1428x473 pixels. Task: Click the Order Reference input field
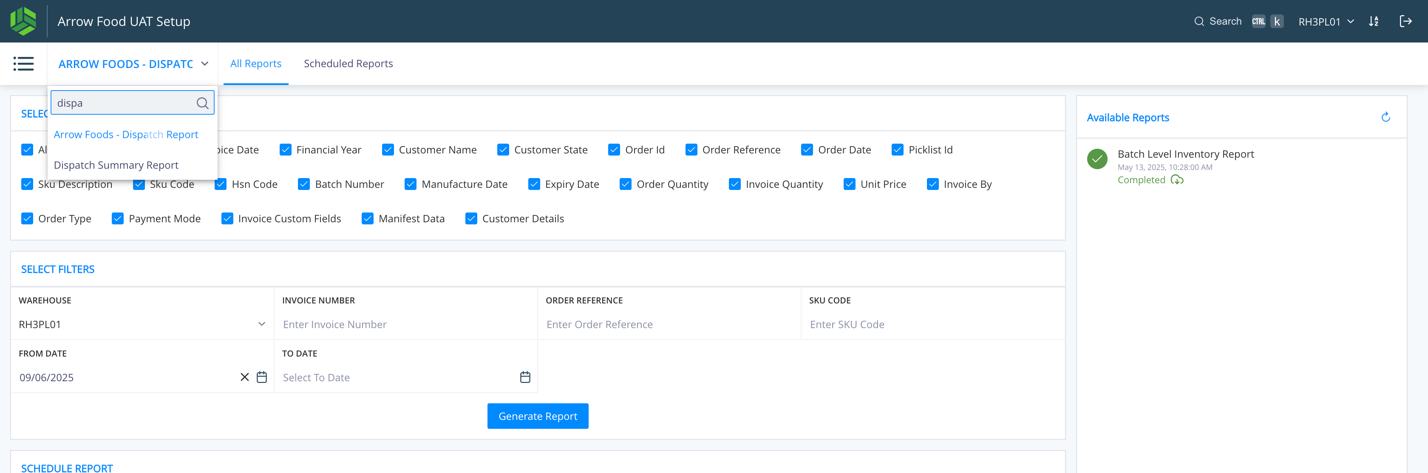pyautogui.click(x=669, y=324)
